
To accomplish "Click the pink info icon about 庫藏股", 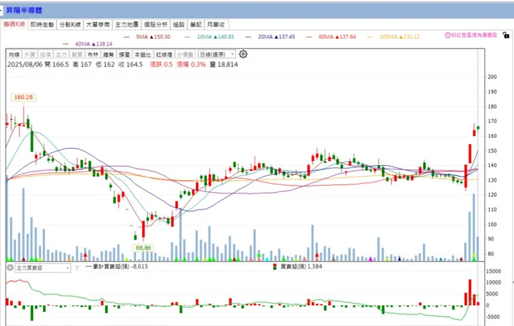I will (x=447, y=35).
